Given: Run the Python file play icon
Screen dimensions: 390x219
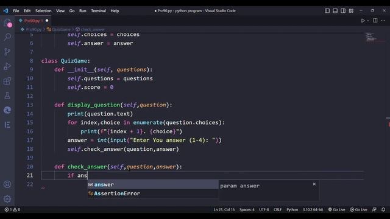Looking at the screenshot, I should pos(363,21).
